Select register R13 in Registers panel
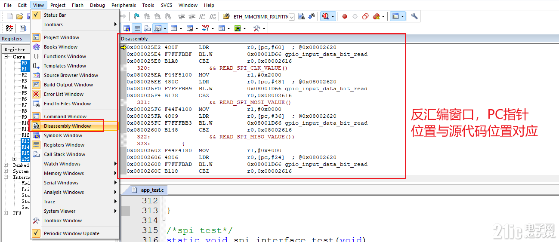Image resolution: width=559 pixels, height=242 pixels. pyautogui.click(x=25, y=141)
